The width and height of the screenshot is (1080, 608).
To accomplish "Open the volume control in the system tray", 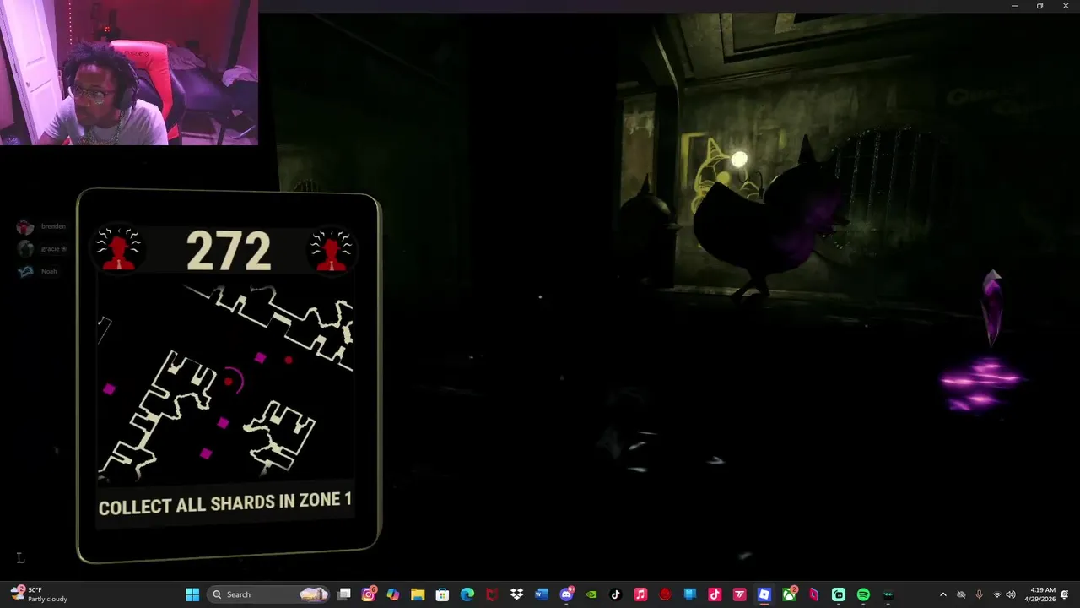I will tap(1011, 594).
